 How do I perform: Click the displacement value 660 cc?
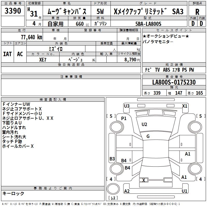tap(82, 24)
